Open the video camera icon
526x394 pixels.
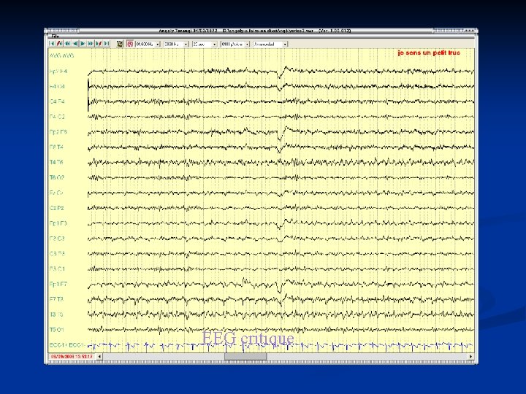click(x=120, y=44)
